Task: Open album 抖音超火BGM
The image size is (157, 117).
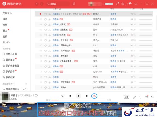Action: tap(117, 30)
